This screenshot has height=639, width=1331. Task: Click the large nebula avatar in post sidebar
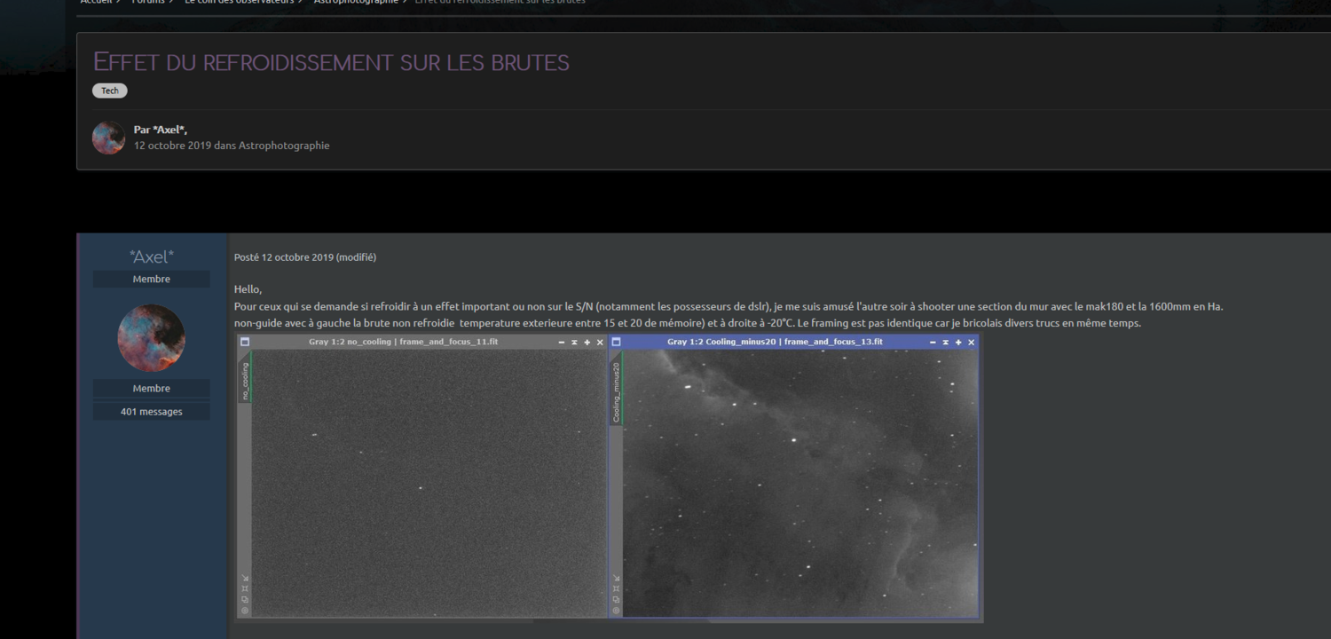coord(152,338)
